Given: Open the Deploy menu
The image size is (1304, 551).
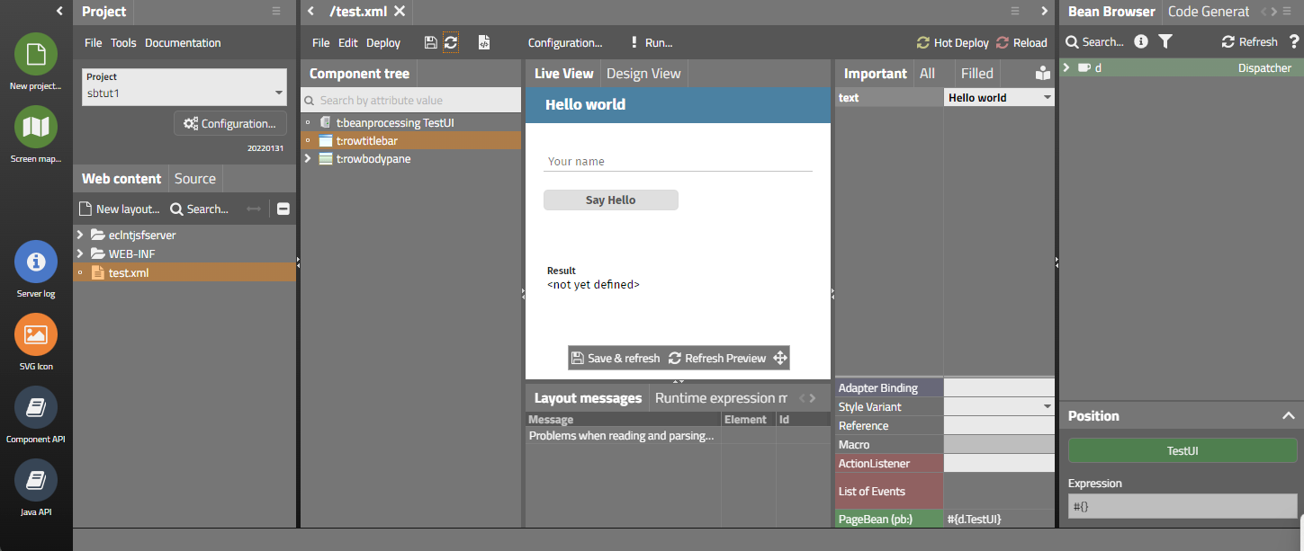Looking at the screenshot, I should [x=383, y=42].
